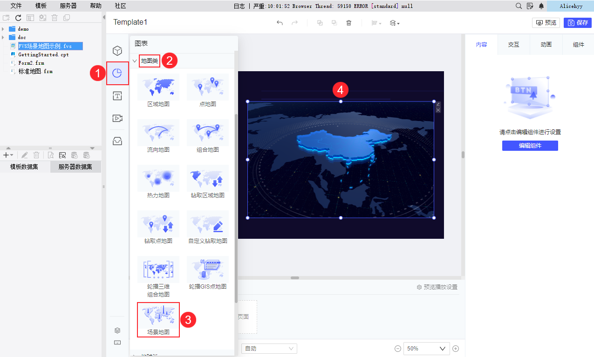Open the 自动 dropdown

[269, 348]
